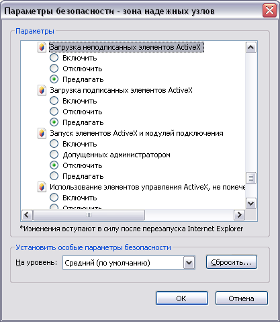The height and width of the screenshot is (322, 280).
Task: Click icon beside Использование элементов управления ActiveX
Action: (x=42, y=187)
